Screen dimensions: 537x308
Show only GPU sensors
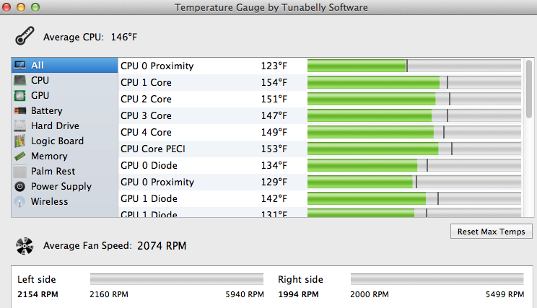point(64,95)
